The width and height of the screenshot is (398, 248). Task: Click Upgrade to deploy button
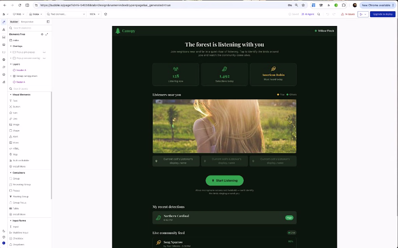(x=382, y=14)
